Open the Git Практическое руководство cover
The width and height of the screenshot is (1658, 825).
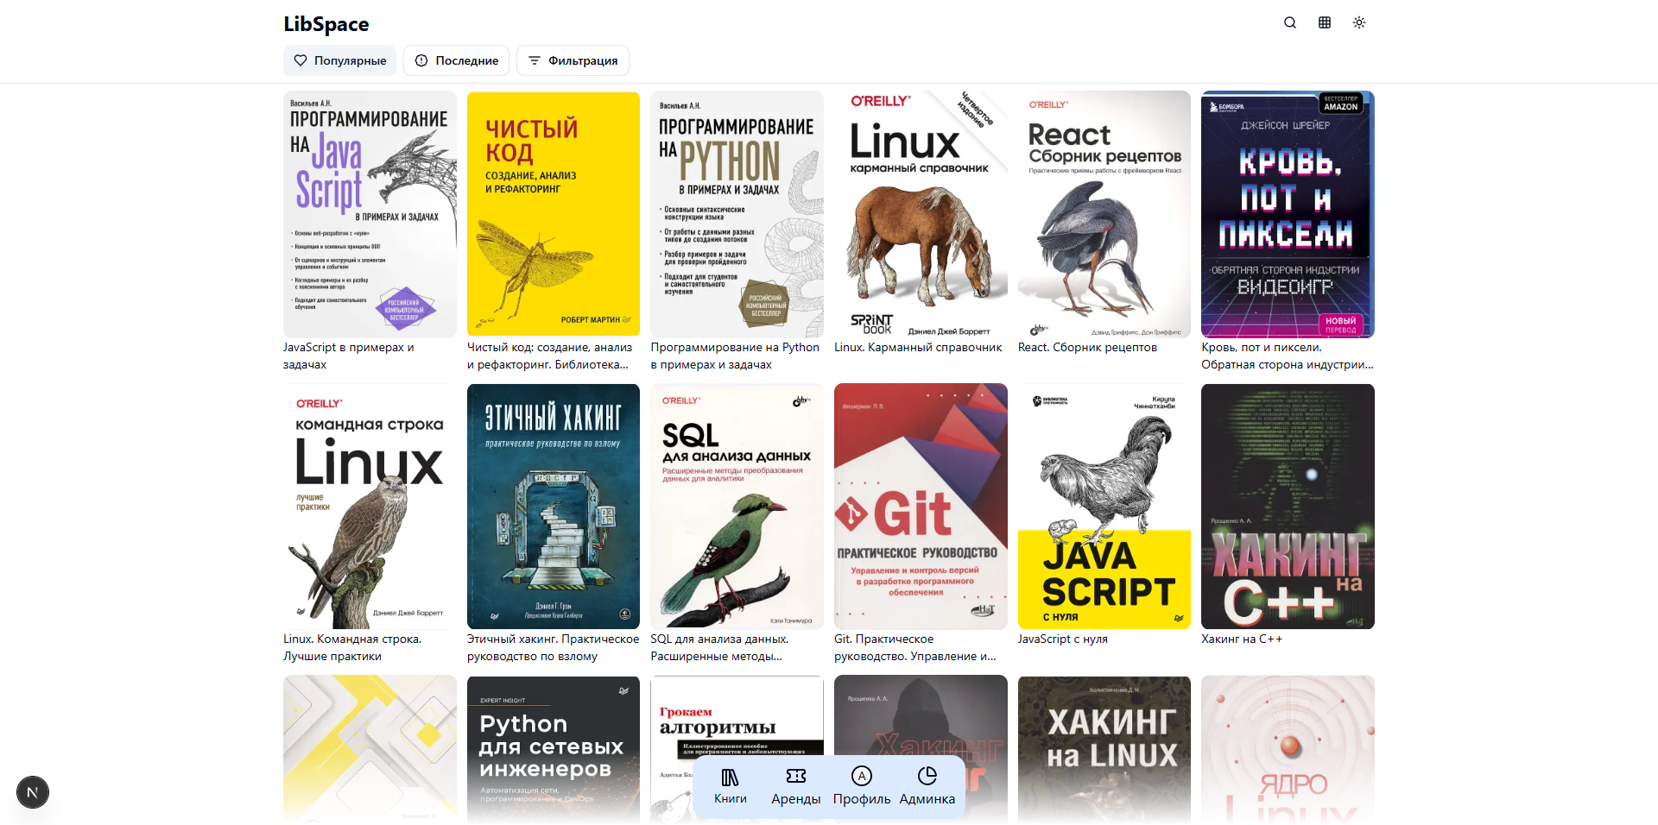point(921,507)
